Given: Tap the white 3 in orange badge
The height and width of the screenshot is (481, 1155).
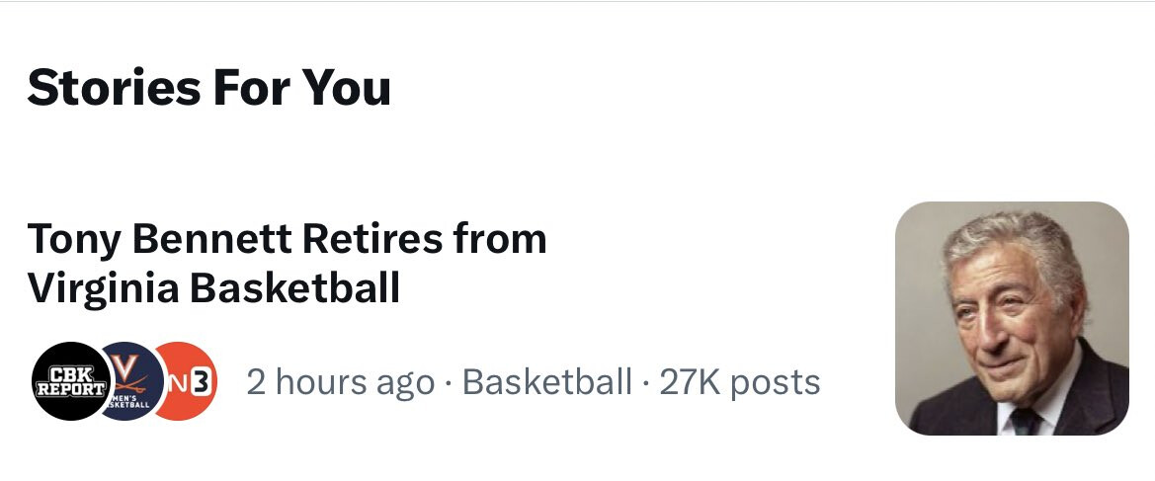Looking at the screenshot, I should 204,380.
